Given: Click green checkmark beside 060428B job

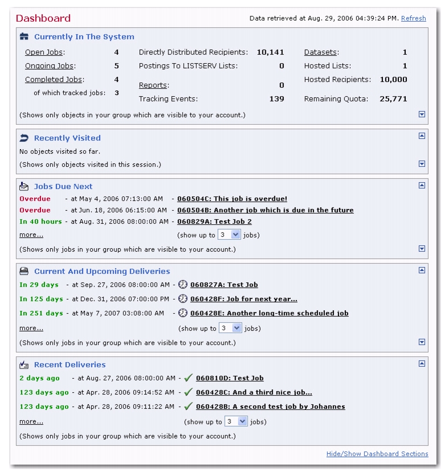Looking at the screenshot, I should [188, 407].
